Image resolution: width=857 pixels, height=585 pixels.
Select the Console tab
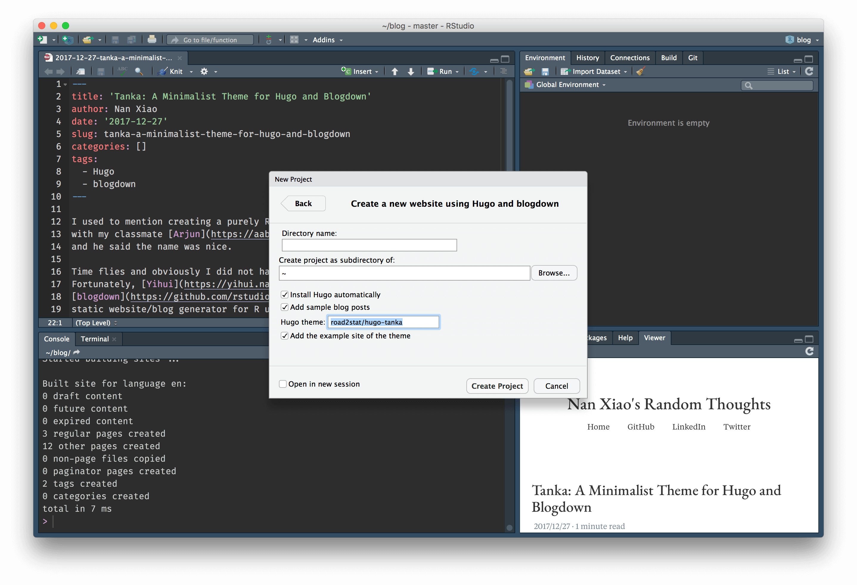click(56, 339)
